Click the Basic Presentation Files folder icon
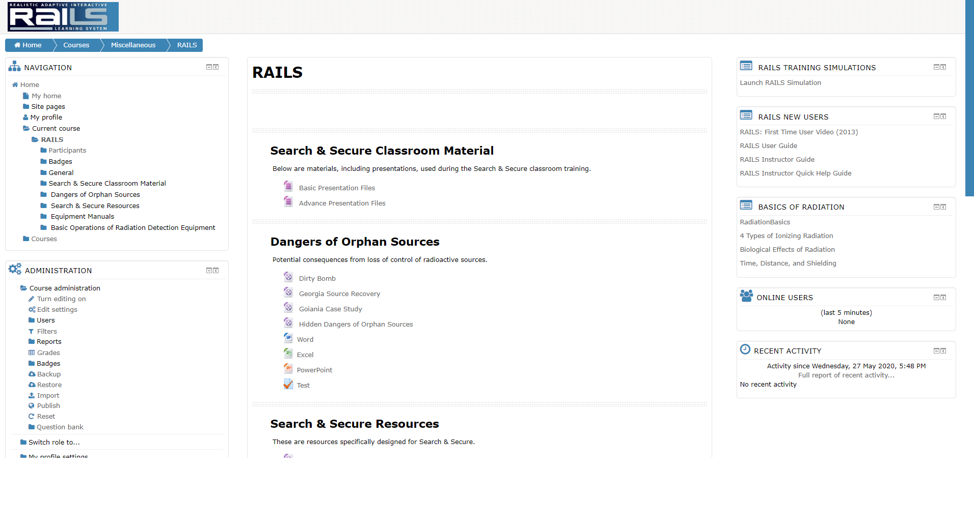This screenshot has height=528, width=974. (288, 187)
